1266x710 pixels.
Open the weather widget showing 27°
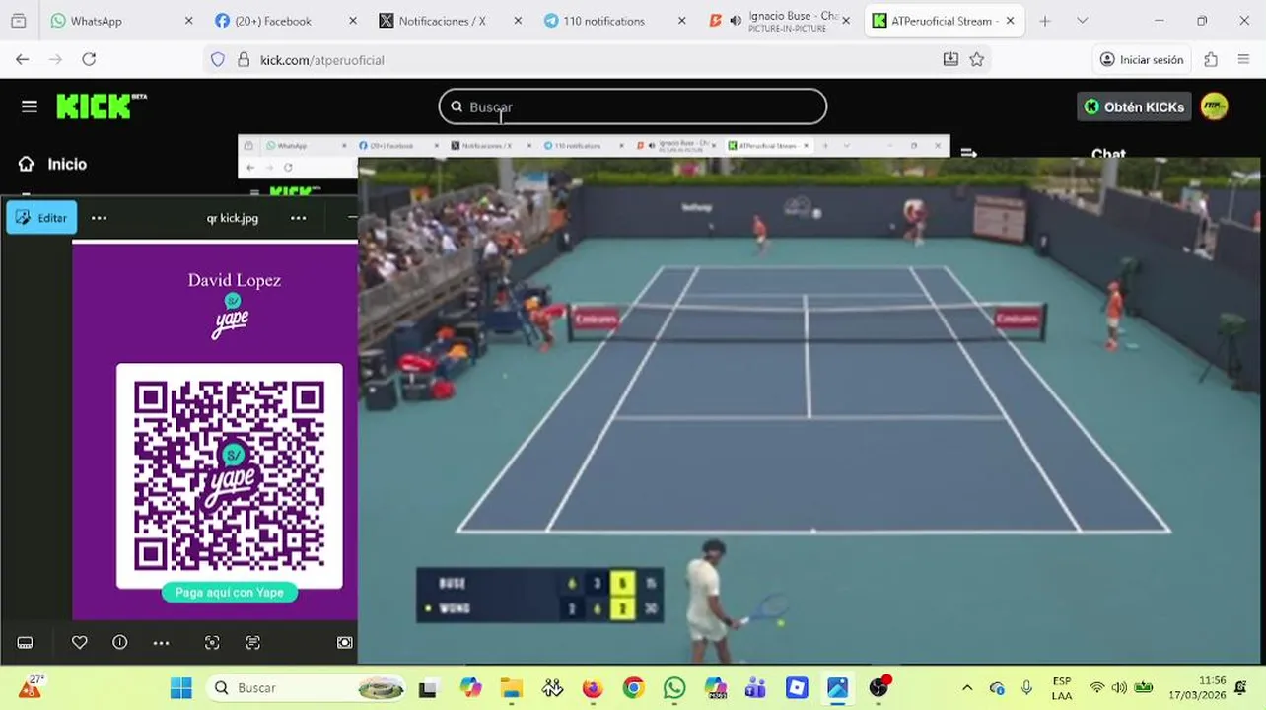pos(32,687)
